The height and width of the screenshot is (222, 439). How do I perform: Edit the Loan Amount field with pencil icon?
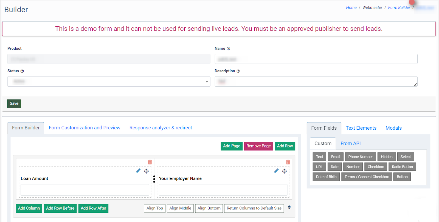click(x=138, y=171)
